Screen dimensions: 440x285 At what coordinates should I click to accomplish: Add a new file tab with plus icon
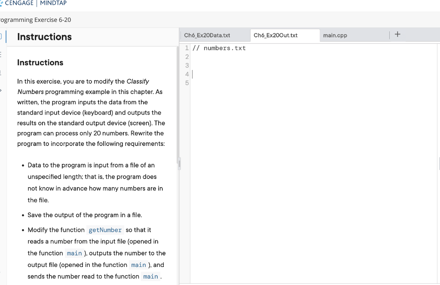click(x=397, y=34)
